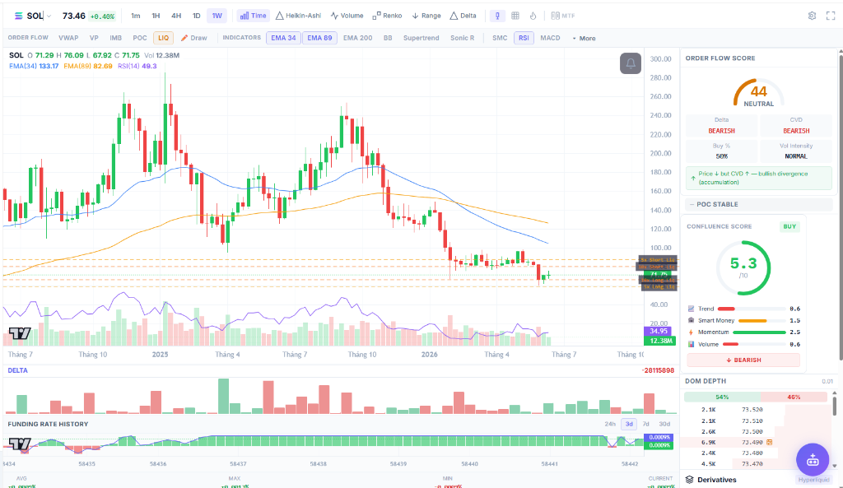Click the bullish divergence notice
Screen dimensions: 843x488
tap(758, 178)
